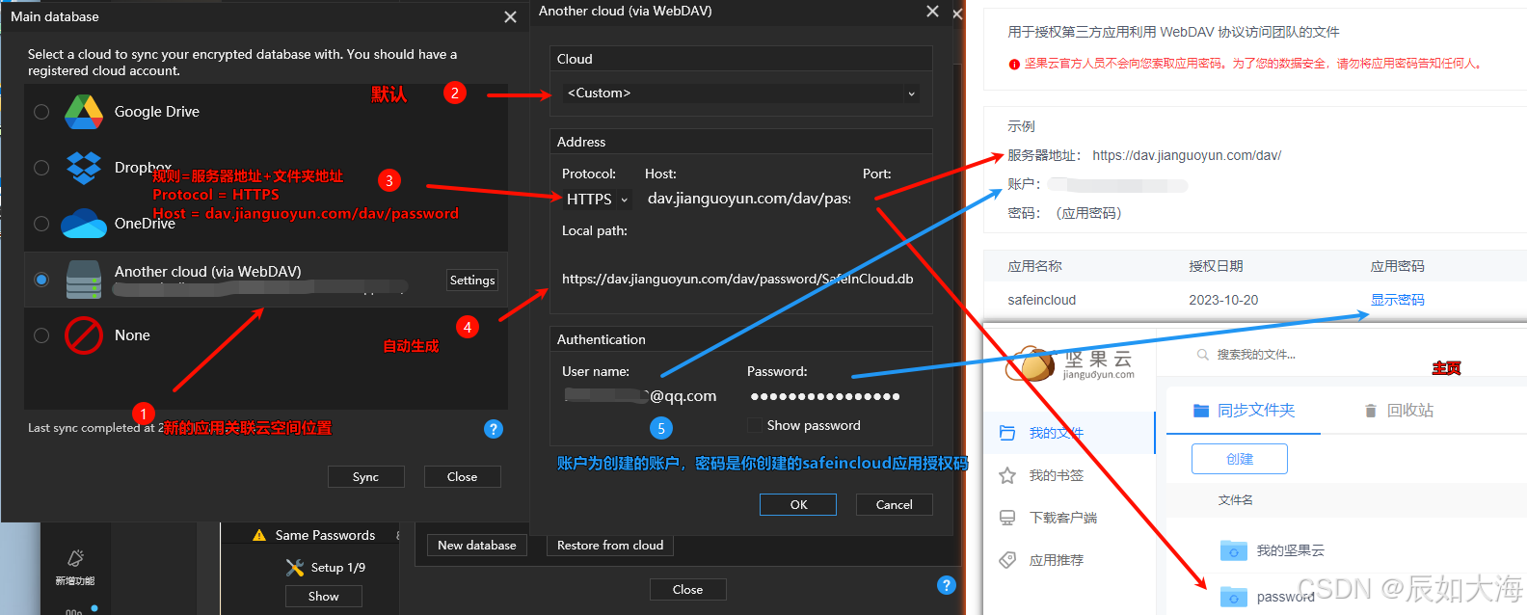This screenshot has width=1527, height=615.
Task: Click the Google Drive logo icon
Action: coord(84,112)
